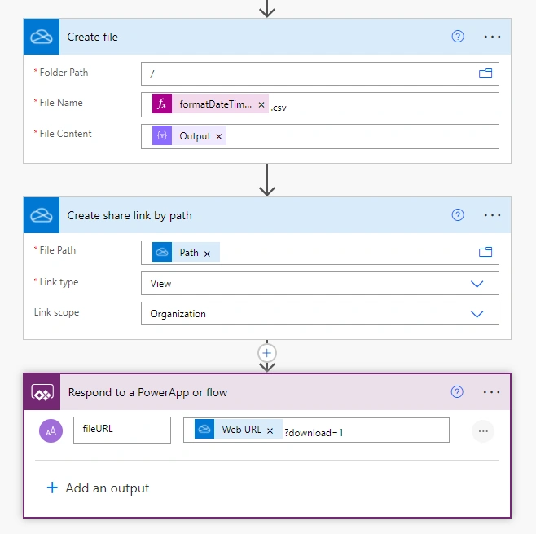Image resolution: width=536 pixels, height=534 pixels.
Task: Click the fileURL output name field
Action: pyautogui.click(x=122, y=430)
